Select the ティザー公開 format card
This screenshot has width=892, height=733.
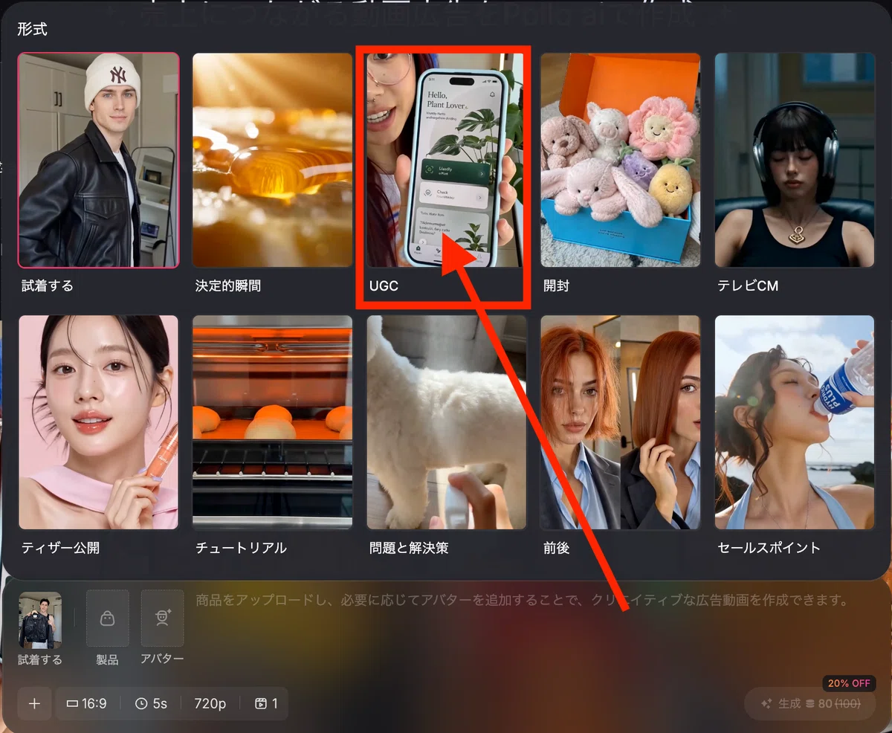98,422
